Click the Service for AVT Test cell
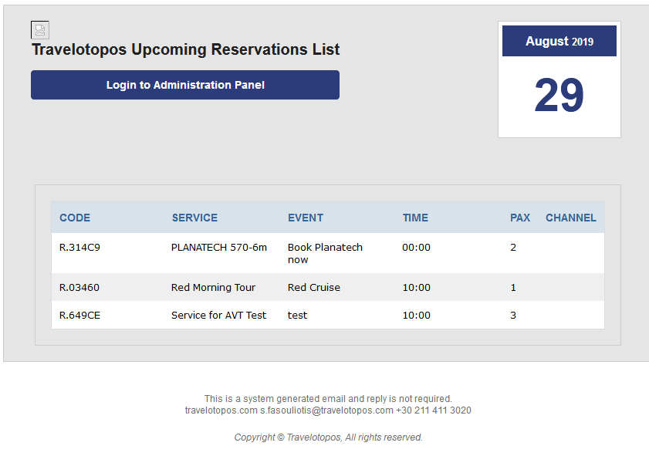The height and width of the screenshot is (456, 649). [x=218, y=316]
